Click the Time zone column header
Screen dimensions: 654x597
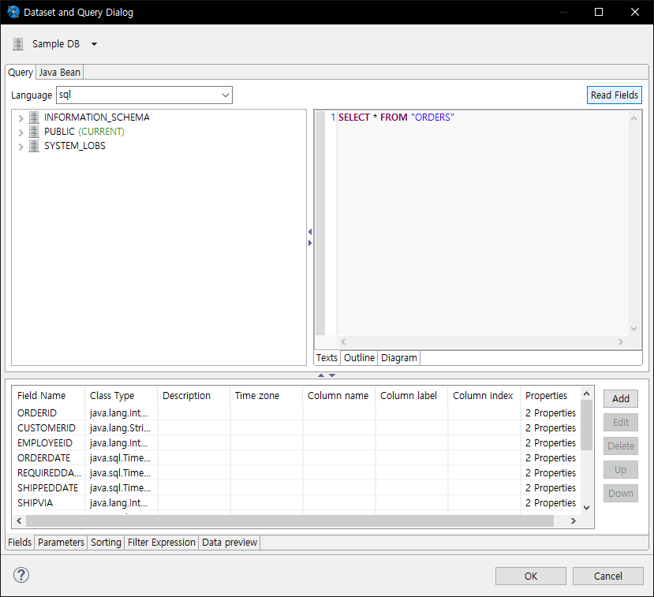266,396
